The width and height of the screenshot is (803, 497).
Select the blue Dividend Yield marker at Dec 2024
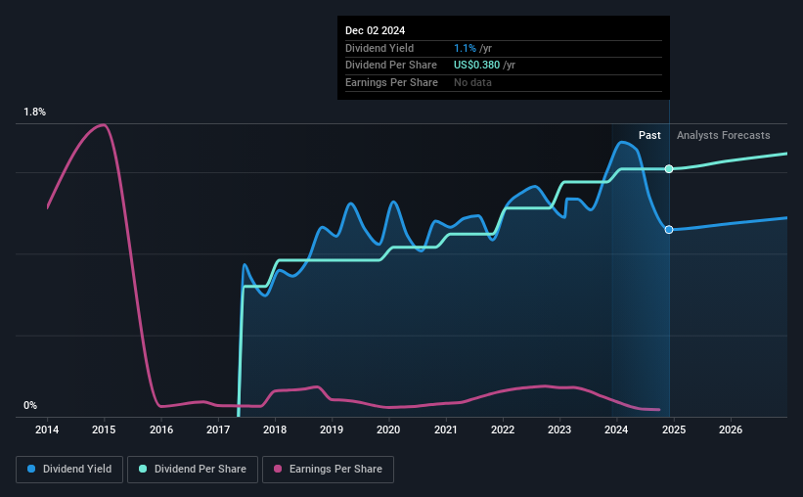click(669, 230)
